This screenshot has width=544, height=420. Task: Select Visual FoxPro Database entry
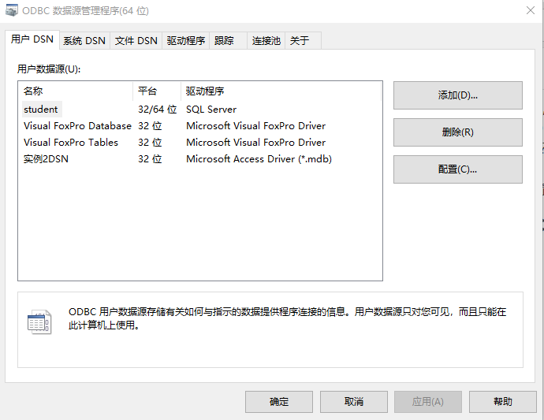(77, 126)
